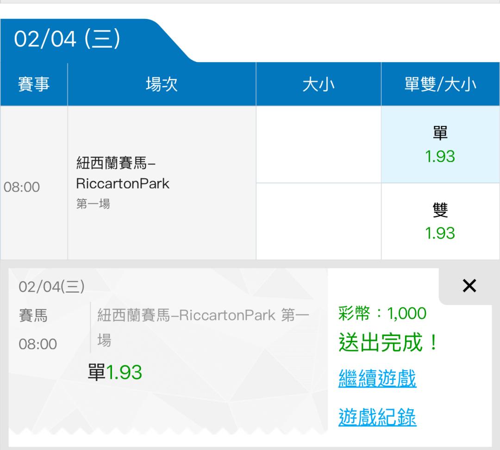Click the 02/04(三) date in bet slip
Screen dimensions: 500x450
click(x=51, y=287)
